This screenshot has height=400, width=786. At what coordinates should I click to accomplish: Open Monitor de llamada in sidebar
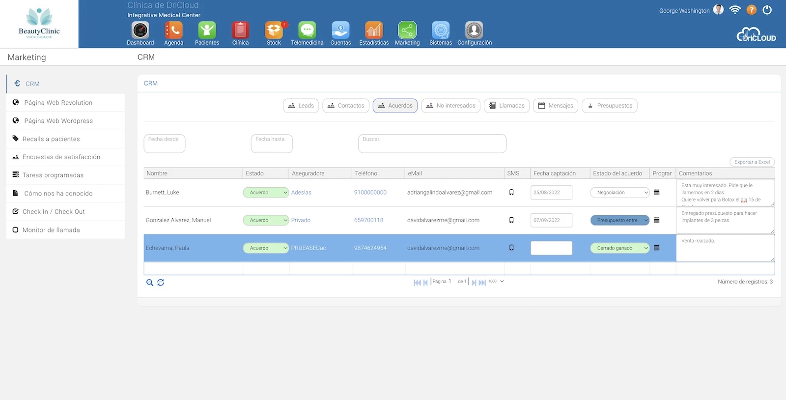[66, 230]
